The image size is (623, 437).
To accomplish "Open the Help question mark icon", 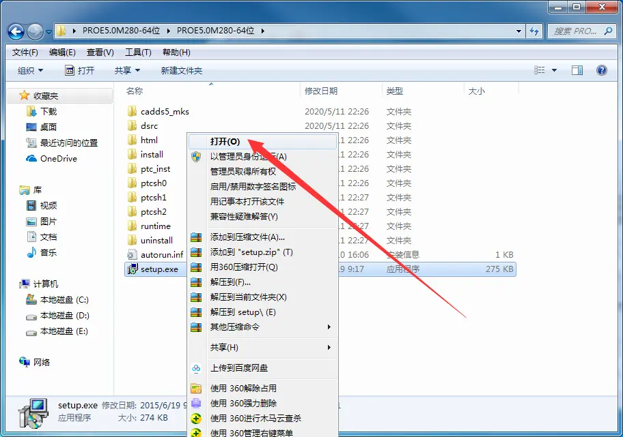I will (602, 70).
